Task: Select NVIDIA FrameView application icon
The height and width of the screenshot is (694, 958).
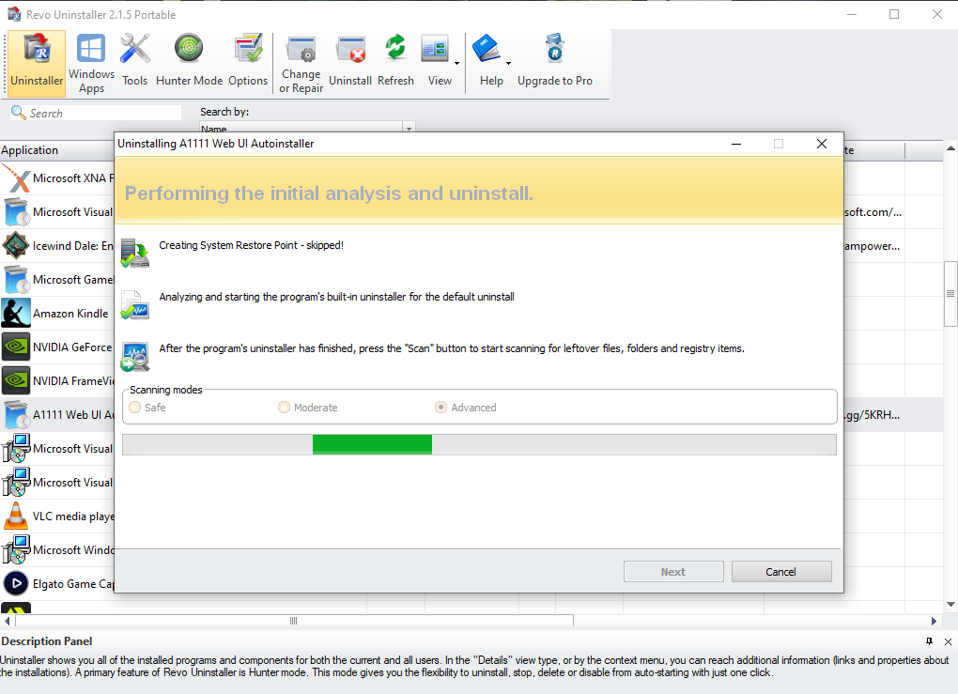Action: [16, 381]
